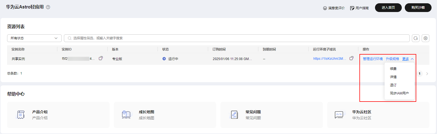Image resolution: width=437 pixels, height=134 pixels.
Task: Click the 2025/01/06 11:25:08 order time cell
Action: 232,59
